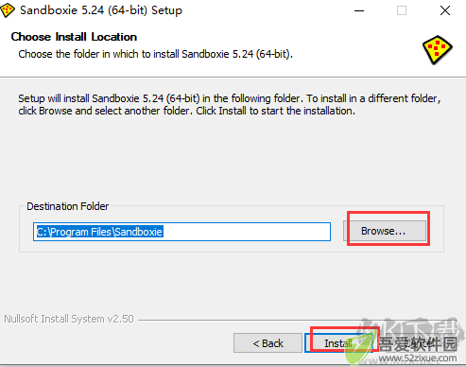Image resolution: width=466 pixels, height=367 pixels.
Task: Click the Nullsoft Install System v2.50 text
Action: (x=69, y=319)
